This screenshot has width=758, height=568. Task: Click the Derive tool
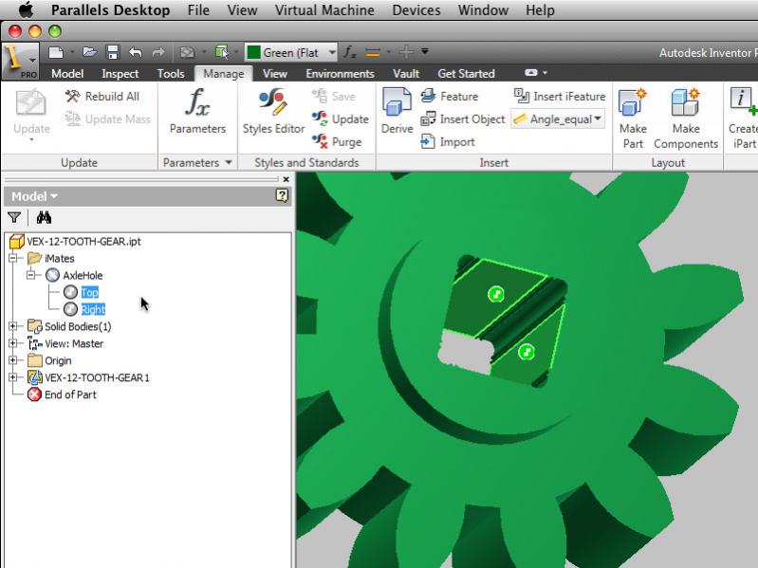[x=397, y=111]
